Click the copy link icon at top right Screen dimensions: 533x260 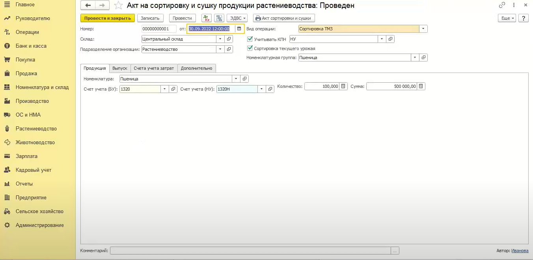[502, 5]
